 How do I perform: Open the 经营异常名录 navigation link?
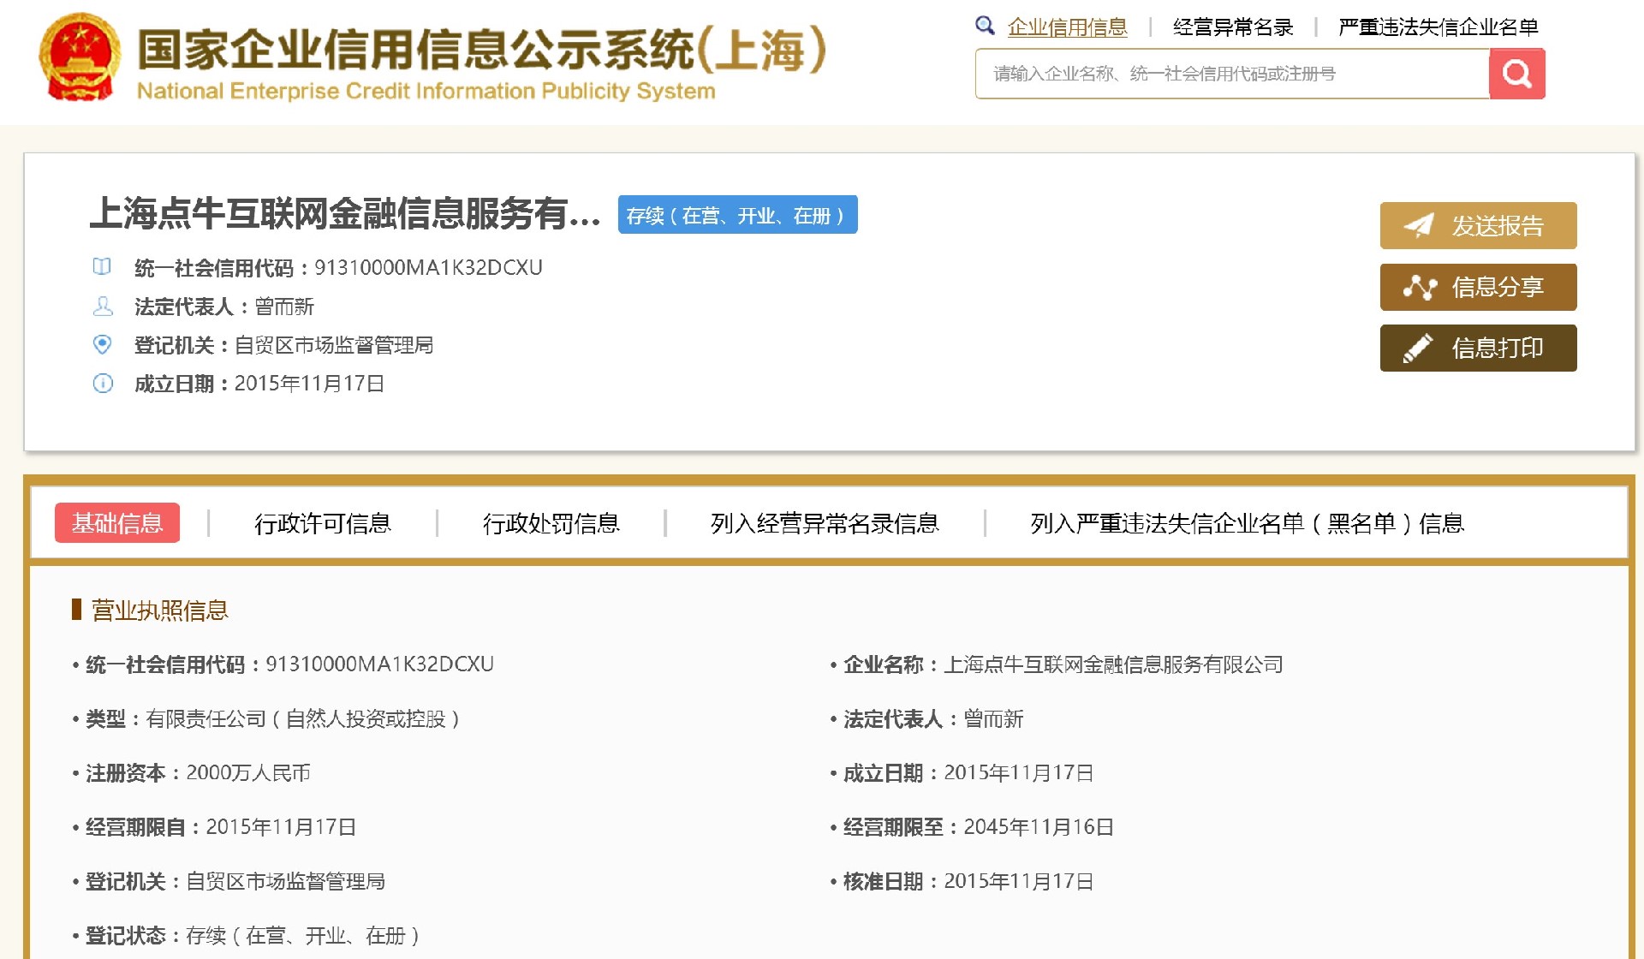pos(1233,26)
